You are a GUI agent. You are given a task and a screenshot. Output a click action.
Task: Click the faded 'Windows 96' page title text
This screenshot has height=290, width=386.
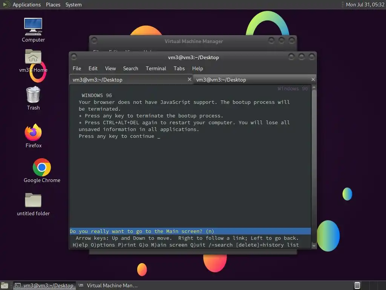[x=293, y=88]
